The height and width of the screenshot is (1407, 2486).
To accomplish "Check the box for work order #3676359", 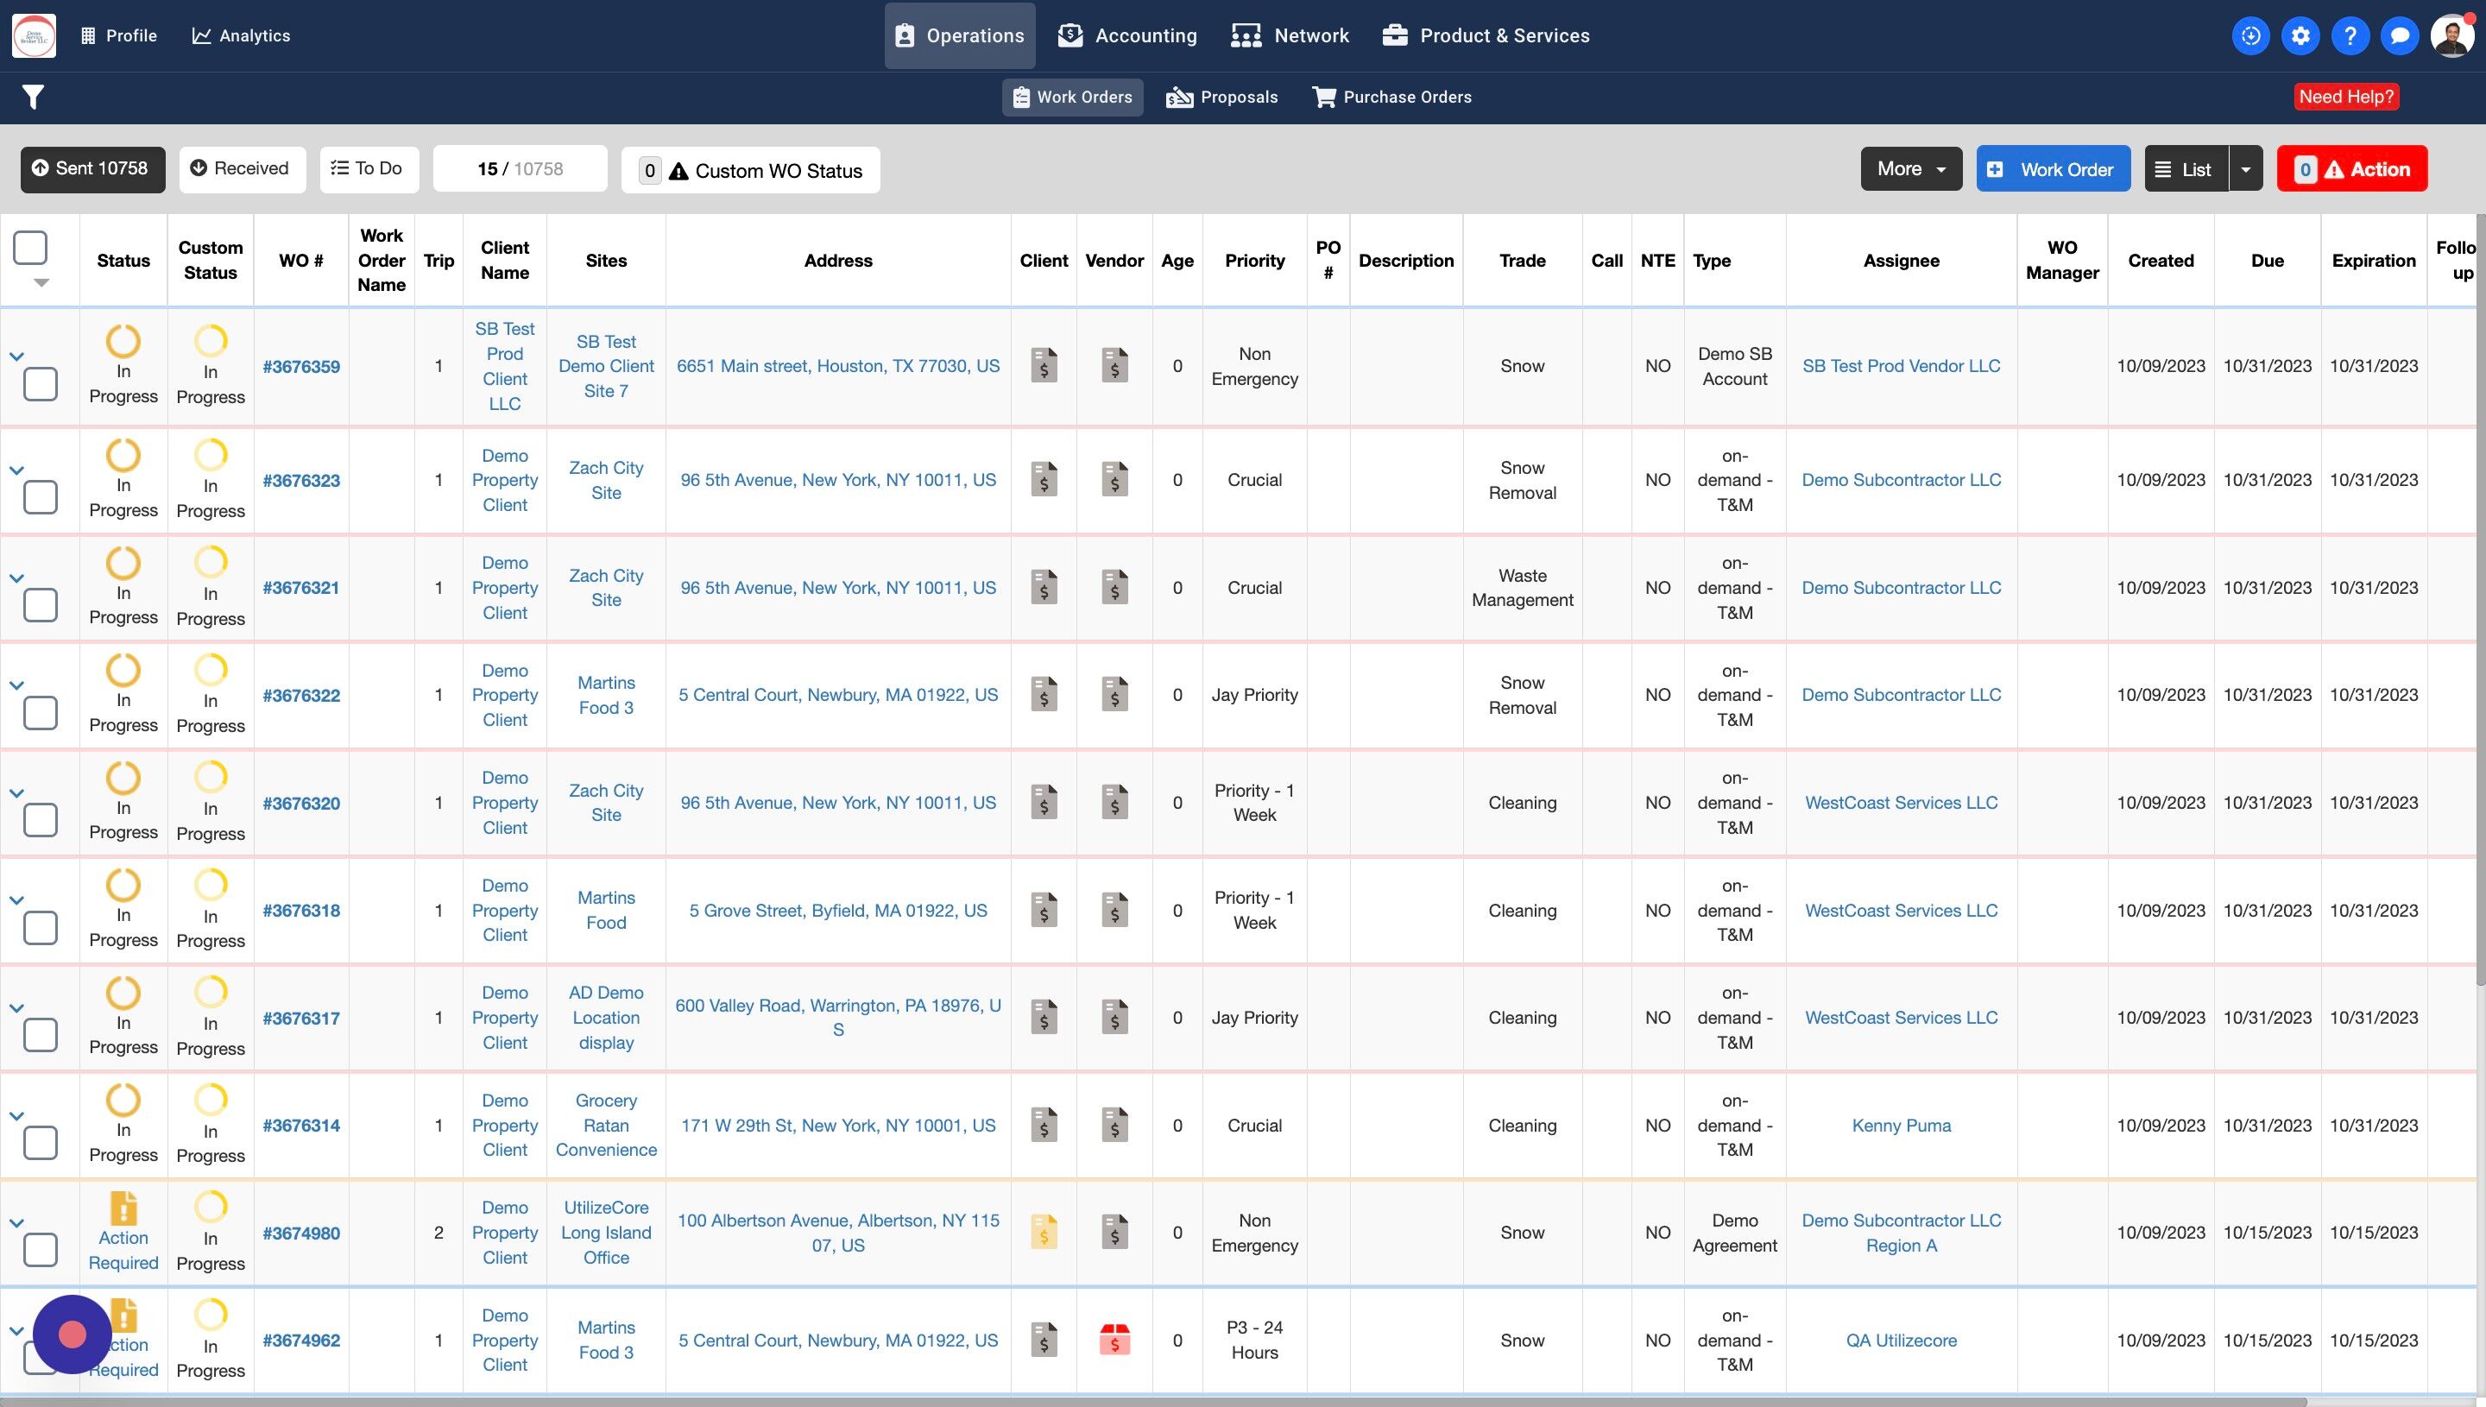I will 40,383.
